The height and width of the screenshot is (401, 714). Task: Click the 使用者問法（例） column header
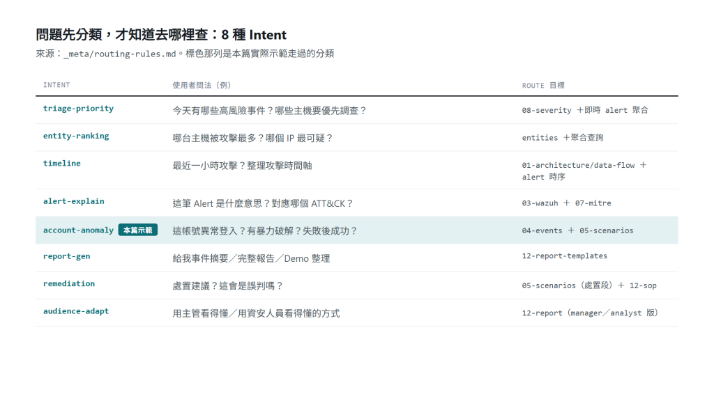coord(202,85)
